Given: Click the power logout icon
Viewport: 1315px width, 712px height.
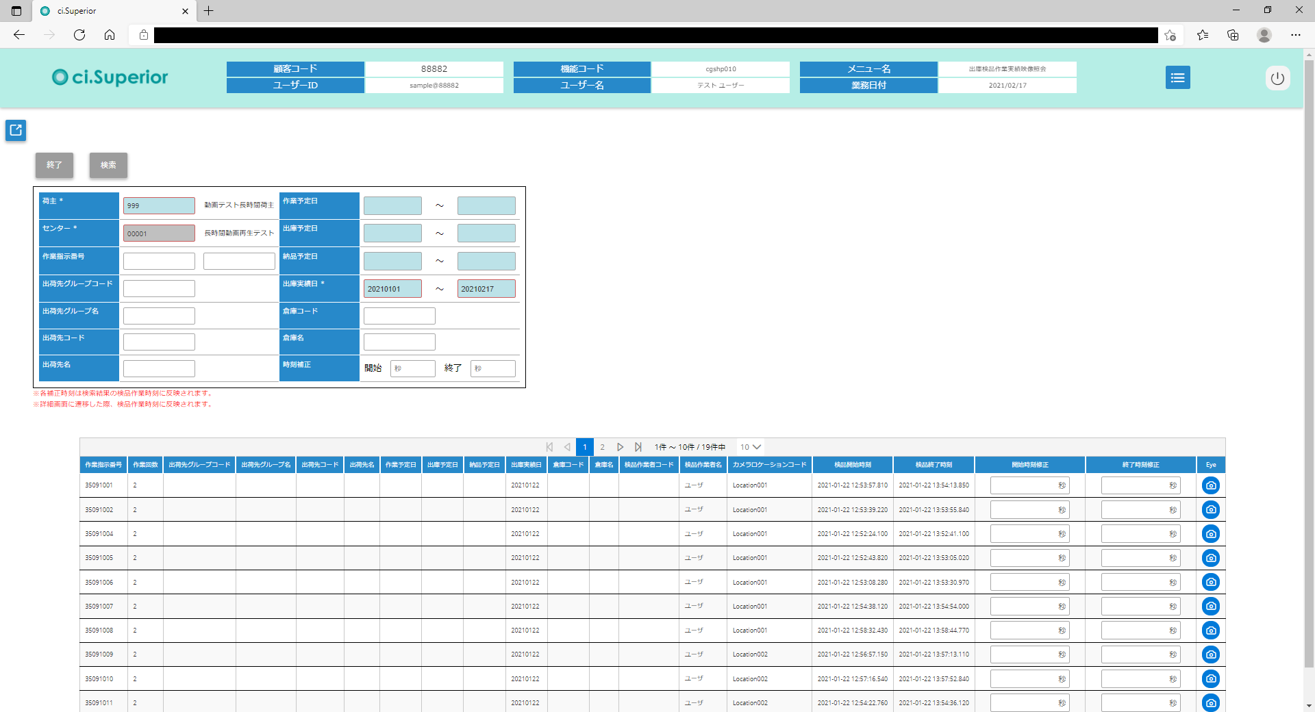Looking at the screenshot, I should tap(1277, 78).
